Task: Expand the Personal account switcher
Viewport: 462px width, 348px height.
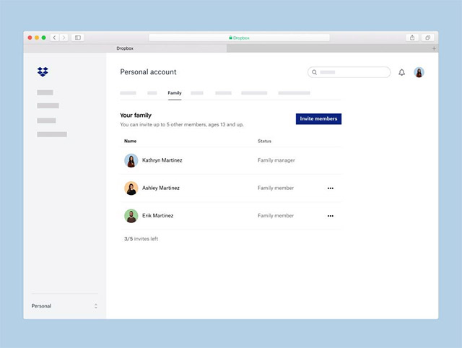Action: [65, 306]
